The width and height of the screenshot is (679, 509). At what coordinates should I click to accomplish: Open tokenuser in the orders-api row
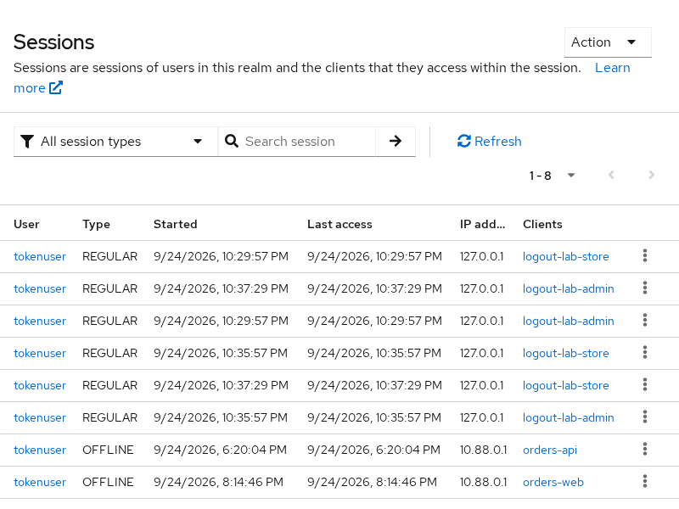(40, 450)
